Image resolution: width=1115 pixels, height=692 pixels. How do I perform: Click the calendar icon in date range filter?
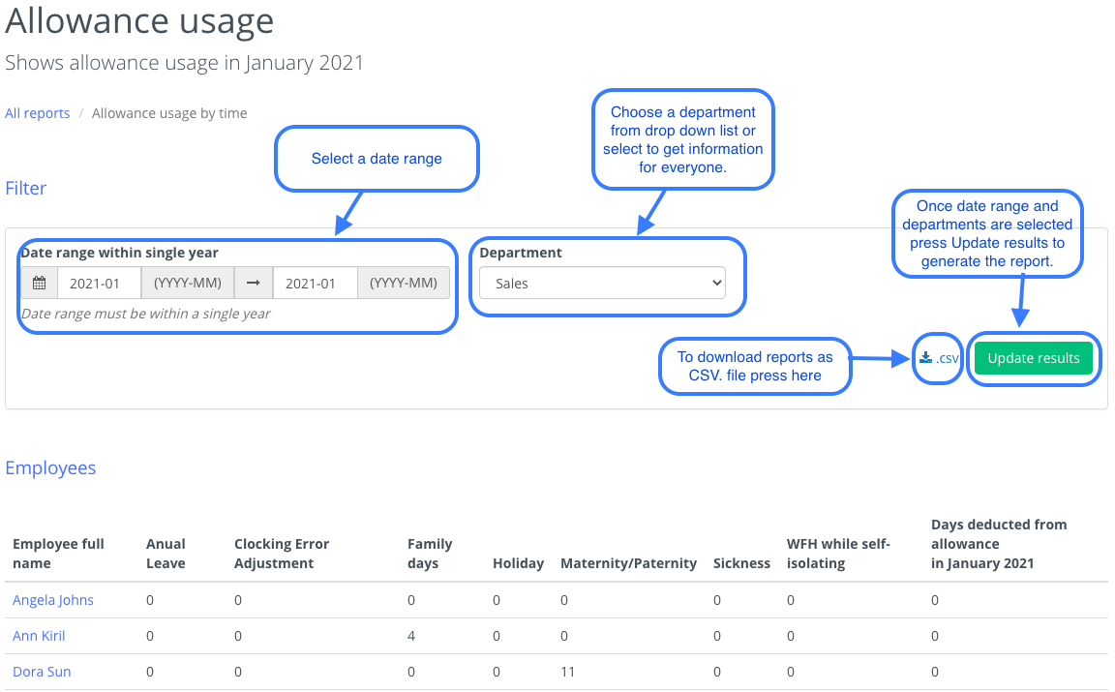[38, 283]
